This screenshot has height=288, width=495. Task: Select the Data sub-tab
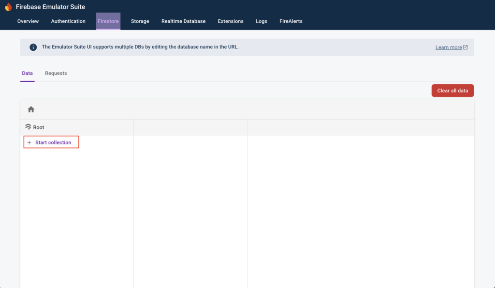coord(28,73)
